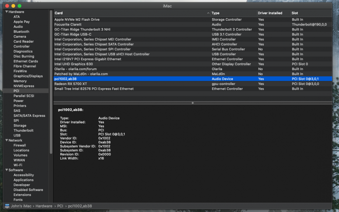339x212 pixels.
Task: Open the Audio hardware section
Action: 18,26
